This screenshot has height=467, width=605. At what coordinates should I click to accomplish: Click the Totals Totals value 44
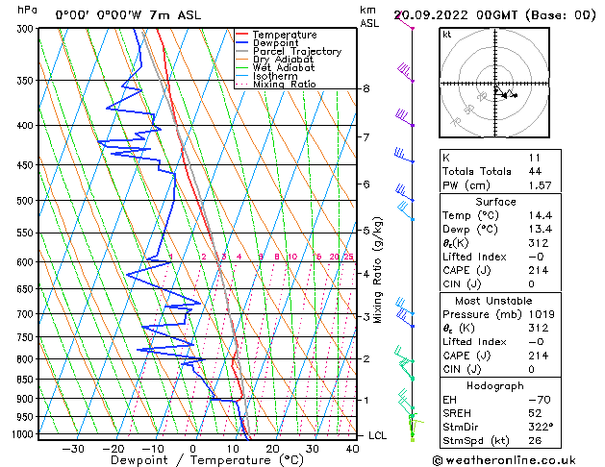[535, 171]
